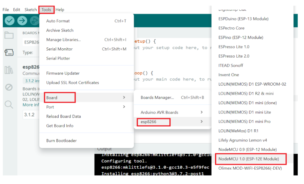Screen dimensions: 304x184
Task: Click the More info link
Action: point(31,105)
